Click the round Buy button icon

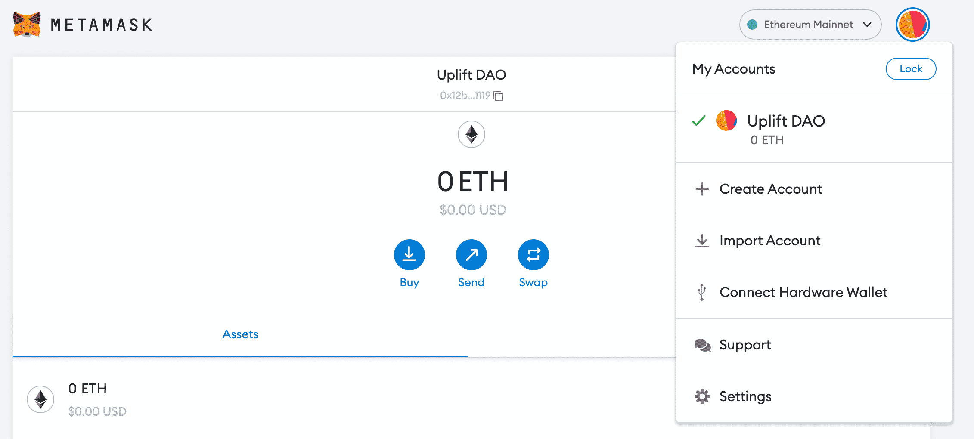click(409, 255)
